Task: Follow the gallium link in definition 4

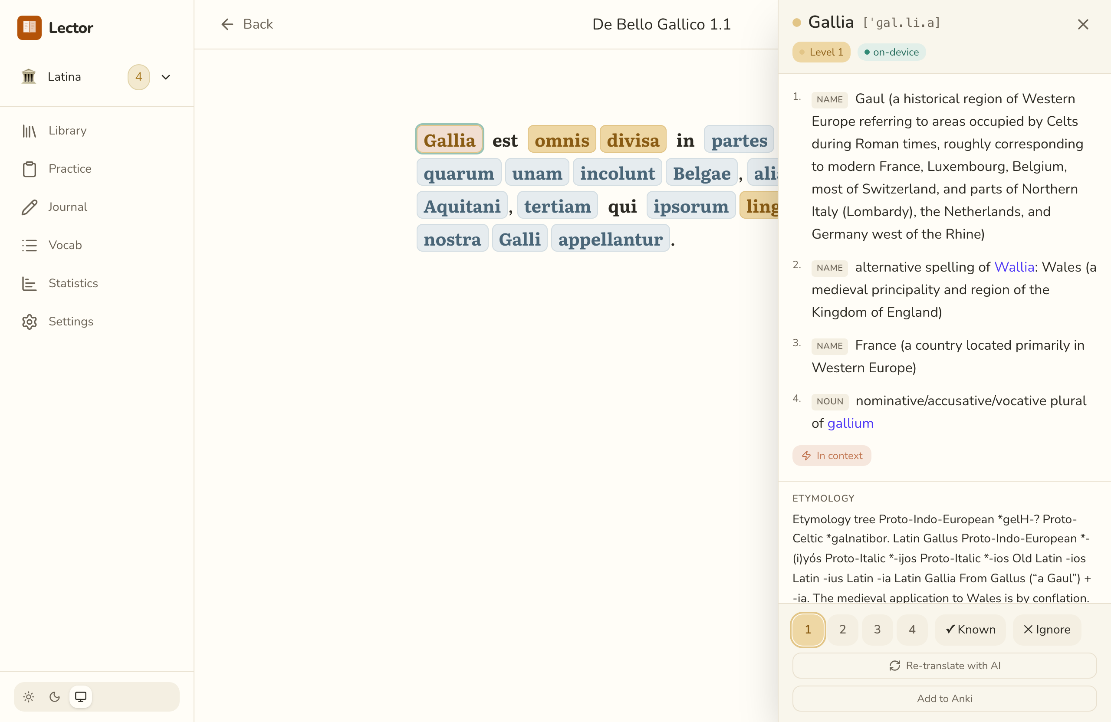Action: (x=850, y=423)
